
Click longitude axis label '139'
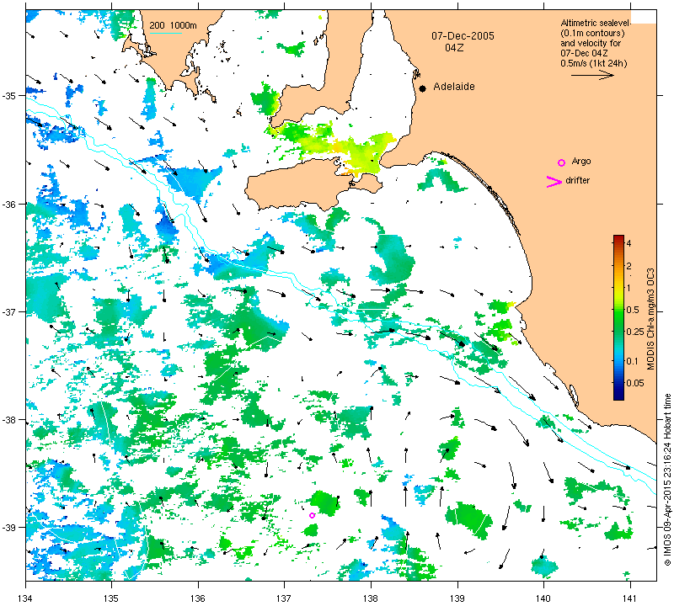tap(457, 598)
